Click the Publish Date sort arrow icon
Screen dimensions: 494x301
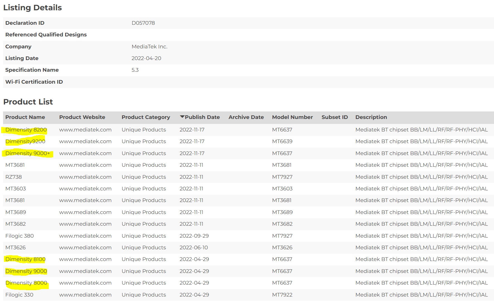[182, 117]
